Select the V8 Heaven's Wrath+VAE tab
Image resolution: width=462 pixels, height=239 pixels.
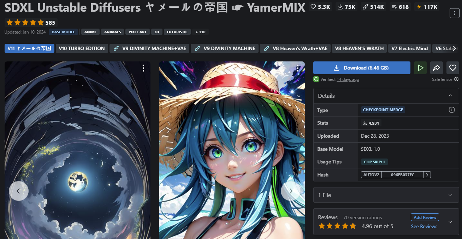pyautogui.click(x=295, y=48)
